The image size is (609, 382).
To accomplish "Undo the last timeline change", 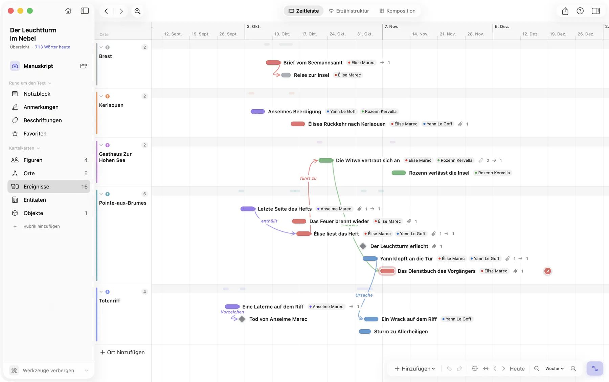I will [x=449, y=368].
